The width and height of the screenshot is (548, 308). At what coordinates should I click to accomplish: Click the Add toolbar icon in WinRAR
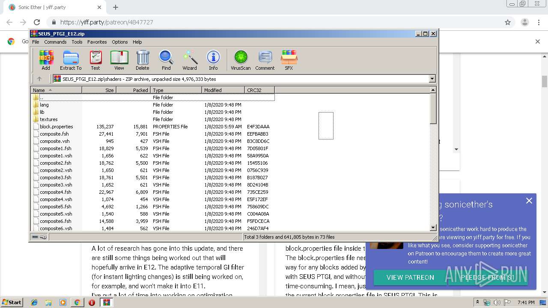coord(46,60)
